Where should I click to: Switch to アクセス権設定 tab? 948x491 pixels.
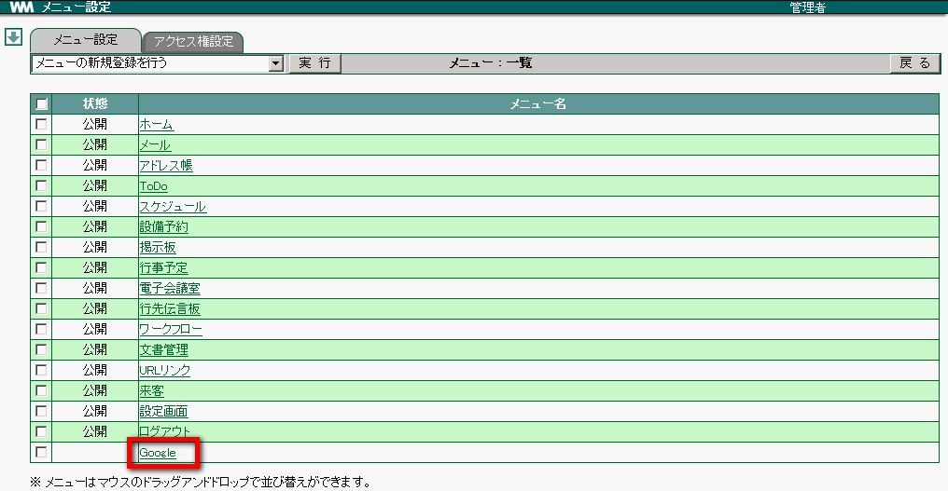(193, 42)
